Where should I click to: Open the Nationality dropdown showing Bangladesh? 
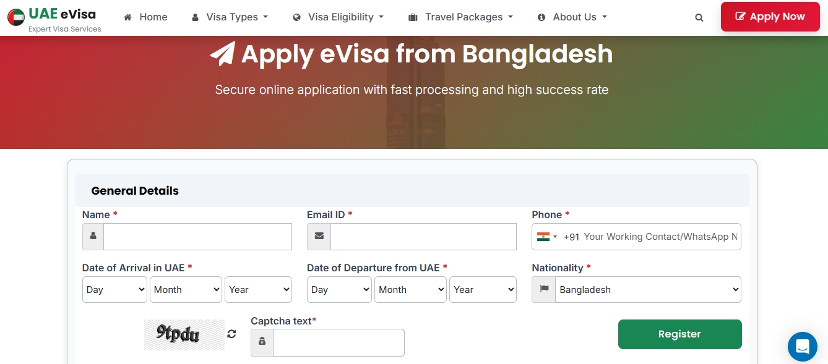click(647, 289)
